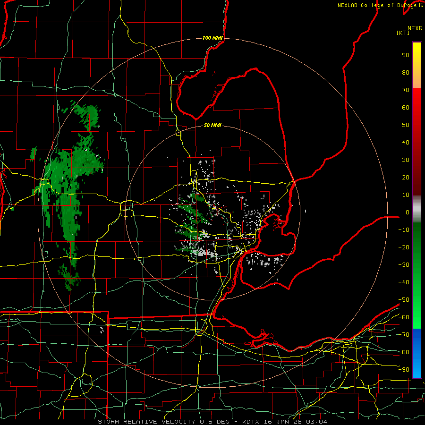This screenshot has width=425, height=425.
Task: Click the 0 value on the scale
Action: point(408,212)
